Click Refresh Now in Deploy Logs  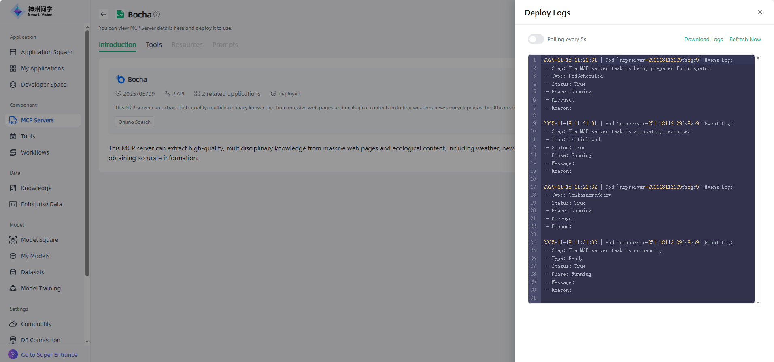click(745, 39)
